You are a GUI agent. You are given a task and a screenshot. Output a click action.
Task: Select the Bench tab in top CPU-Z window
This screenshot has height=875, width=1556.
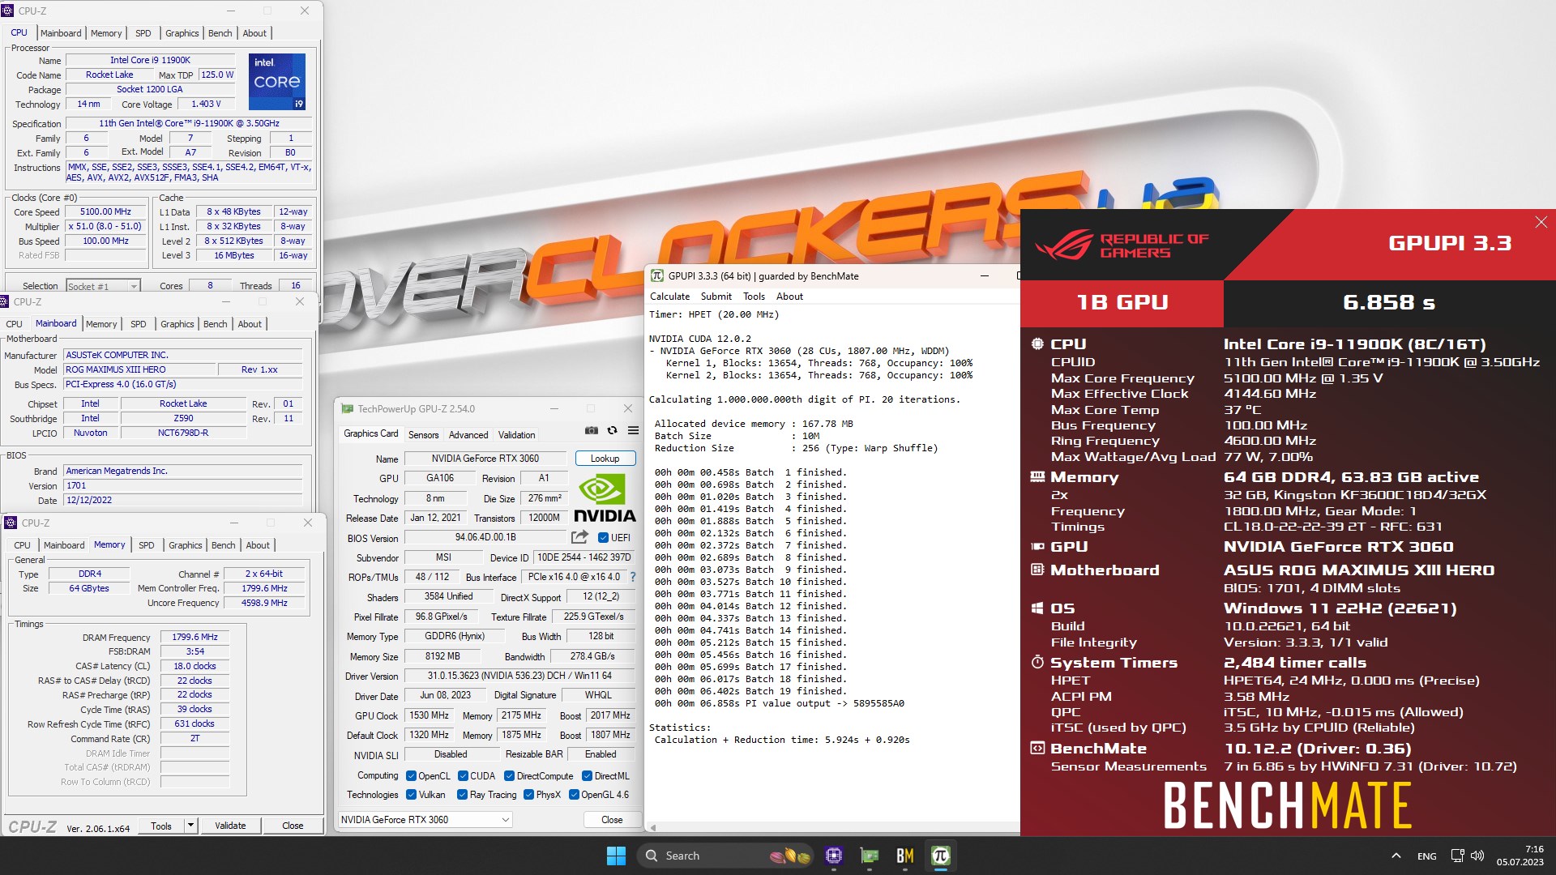220,33
